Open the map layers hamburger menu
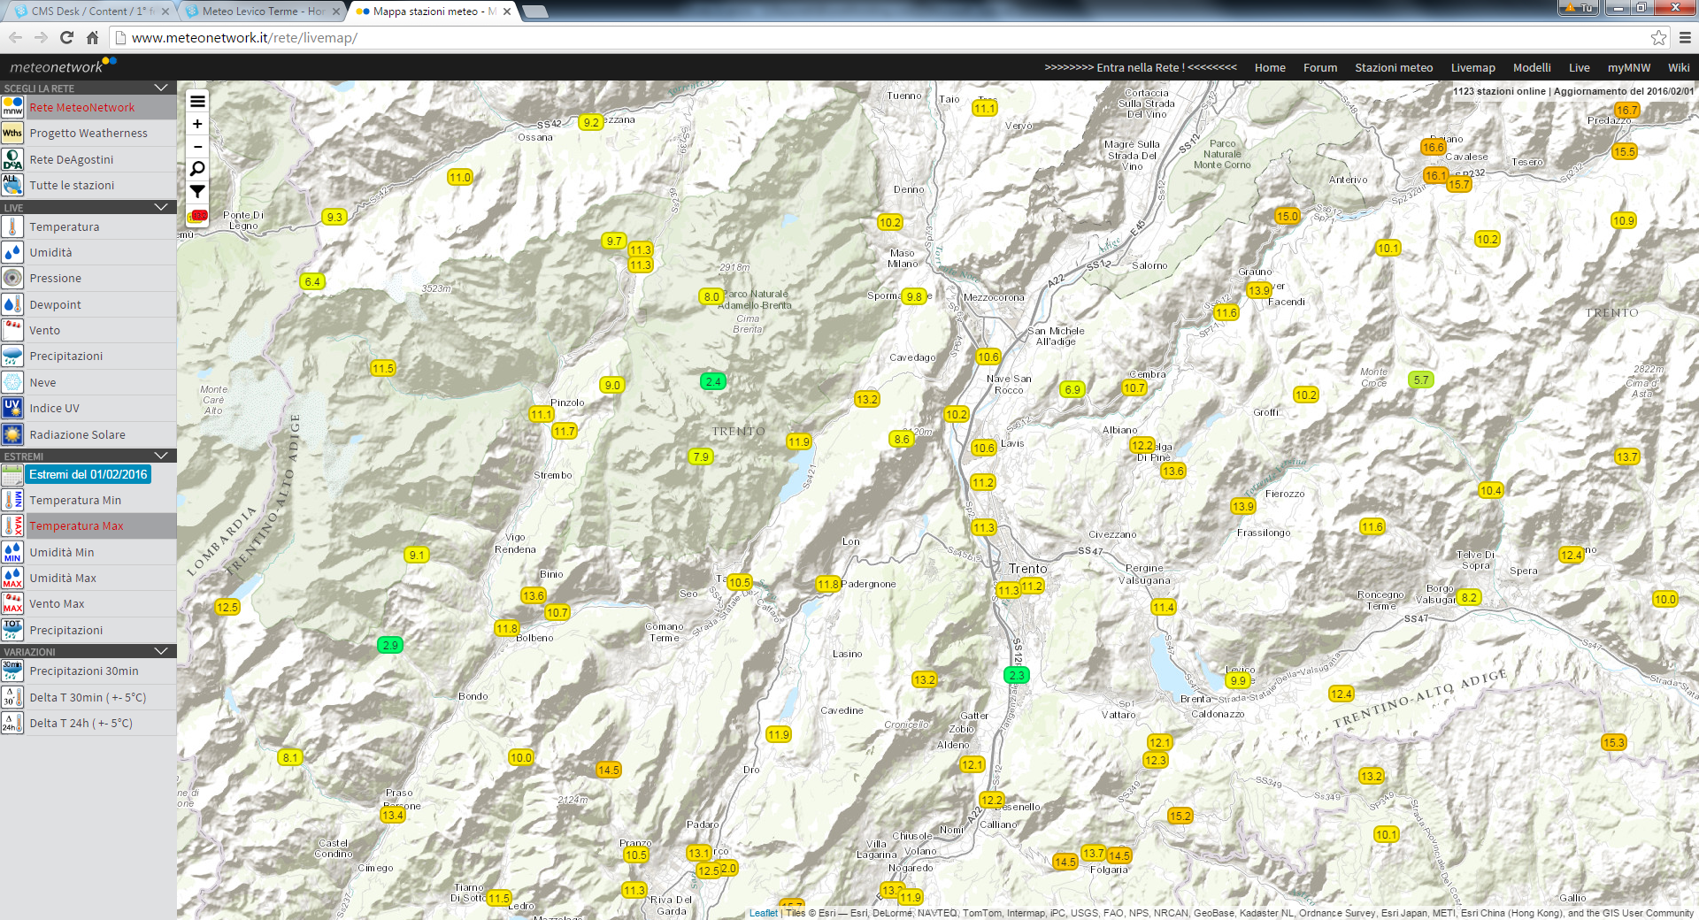 [197, 101]
